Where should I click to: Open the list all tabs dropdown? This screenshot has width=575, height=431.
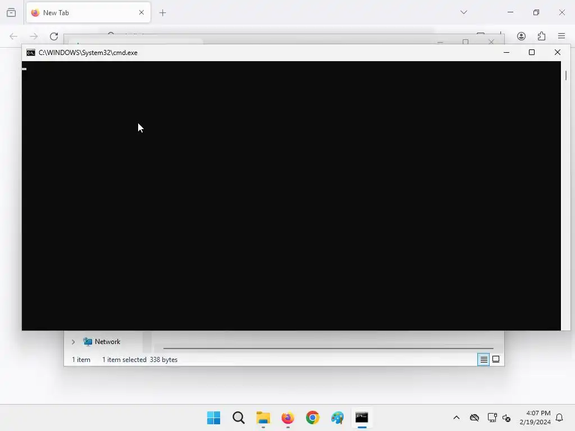coord(463,12)
